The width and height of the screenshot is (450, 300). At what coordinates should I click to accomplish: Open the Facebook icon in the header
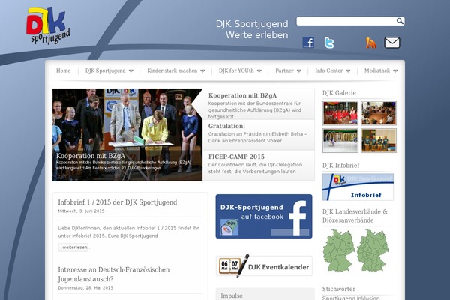point(308,43)
